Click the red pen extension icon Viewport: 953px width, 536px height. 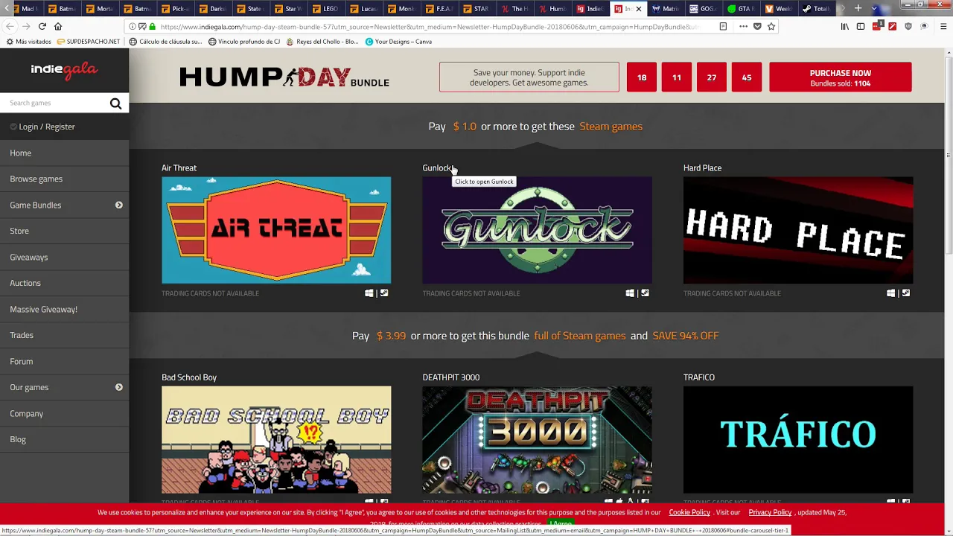tap(893, 26)
